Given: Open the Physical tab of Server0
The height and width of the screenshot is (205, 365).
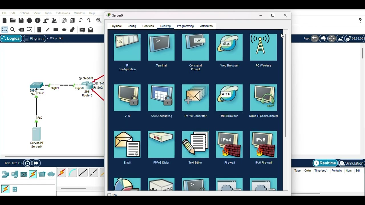Looking at the screenshot, I should coord(116,26).
